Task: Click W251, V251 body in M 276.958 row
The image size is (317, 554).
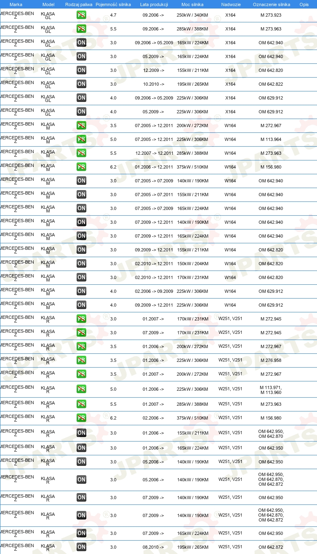Action: pyautogui.click(x=230, y=360)
